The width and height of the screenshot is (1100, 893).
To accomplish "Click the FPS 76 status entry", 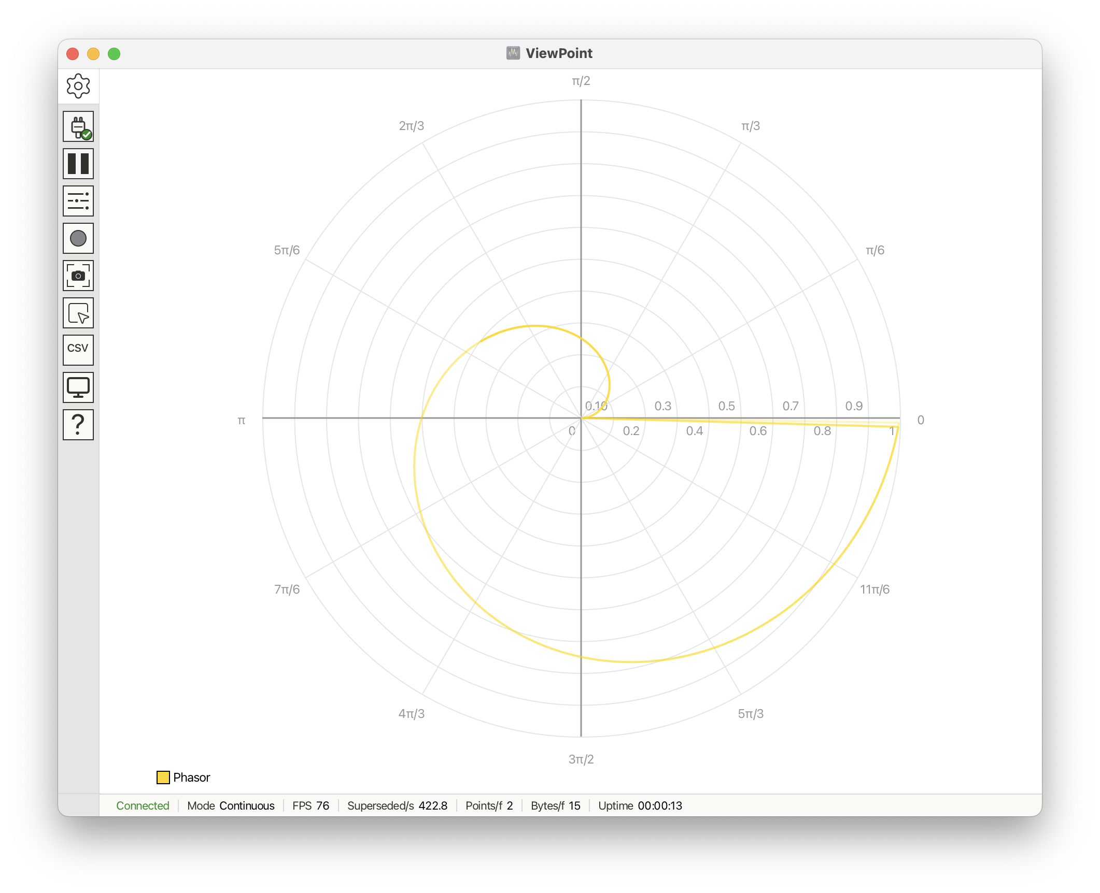I will point(311,805).
